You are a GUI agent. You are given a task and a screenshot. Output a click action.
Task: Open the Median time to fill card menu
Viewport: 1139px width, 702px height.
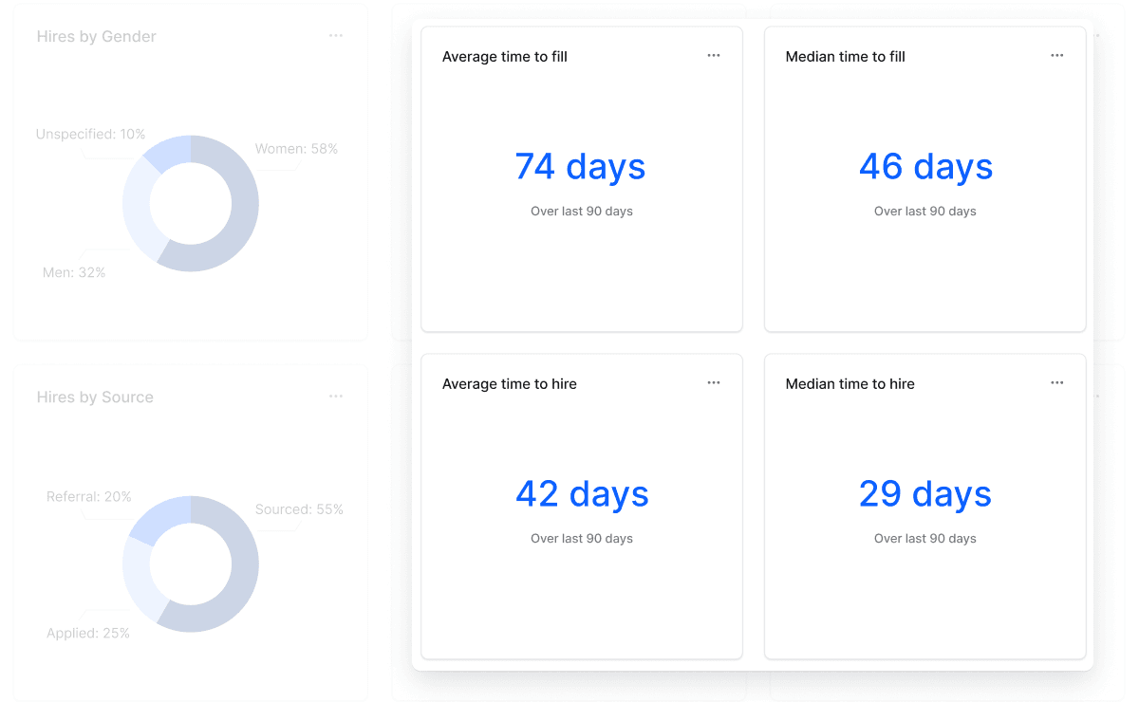point(1056,55)
